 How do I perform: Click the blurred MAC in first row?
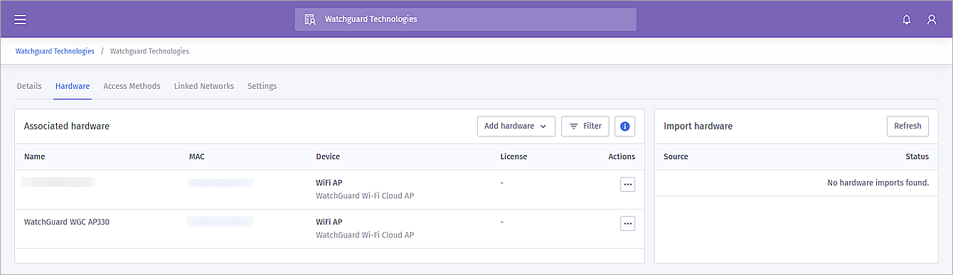[x=220, y=183]
